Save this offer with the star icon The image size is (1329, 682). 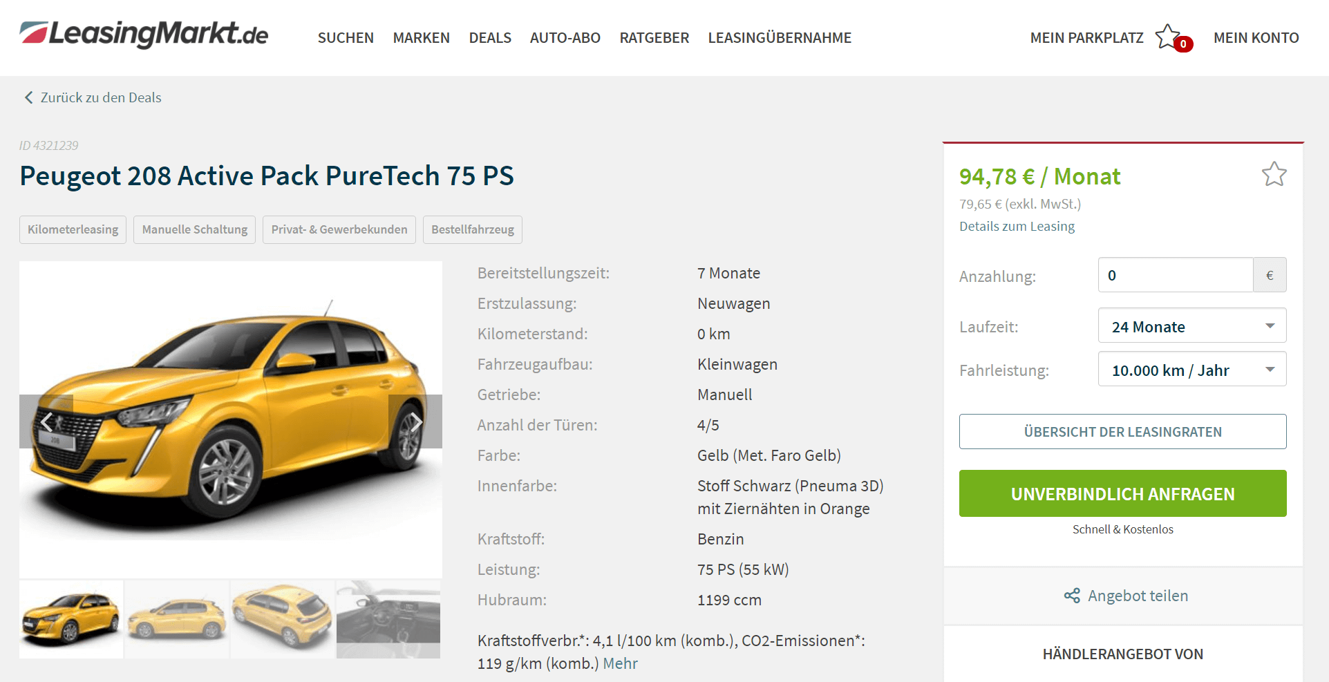pyautogui.click(x=1274, y=174)
